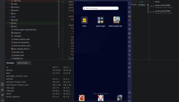Select first samsung SM-S908E device row
179x102 pixels.
162,6
